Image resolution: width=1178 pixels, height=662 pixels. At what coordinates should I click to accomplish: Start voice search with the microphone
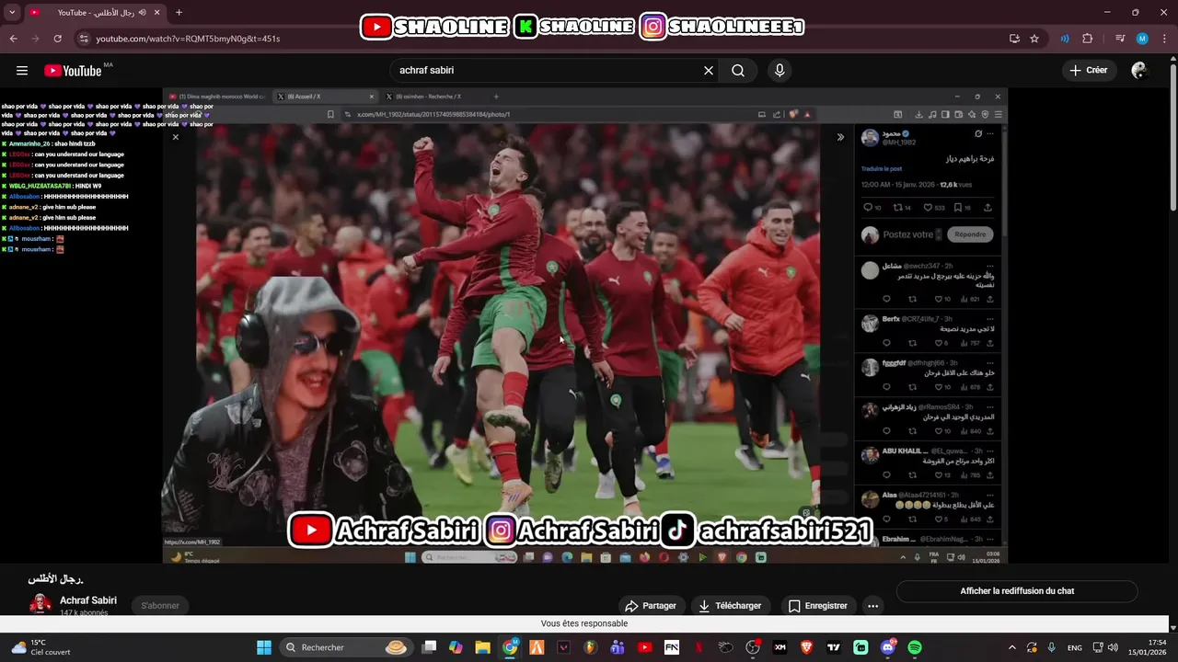tap(780, 71)
